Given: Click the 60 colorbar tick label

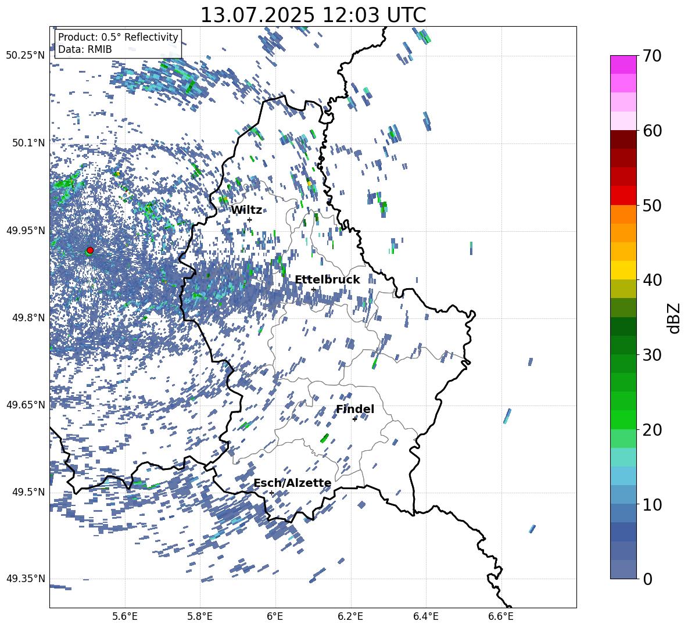Looking at the screenshot, I should click(x=652, y=131).
